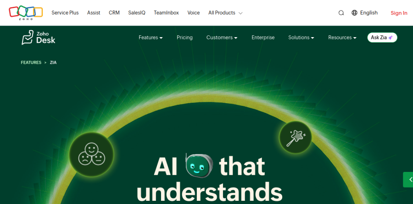Open the Pricing page
413x204 pixels.
tap(184, 38)
